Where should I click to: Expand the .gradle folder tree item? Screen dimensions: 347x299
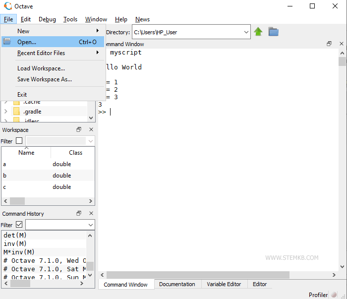click(x=5, y=112)
